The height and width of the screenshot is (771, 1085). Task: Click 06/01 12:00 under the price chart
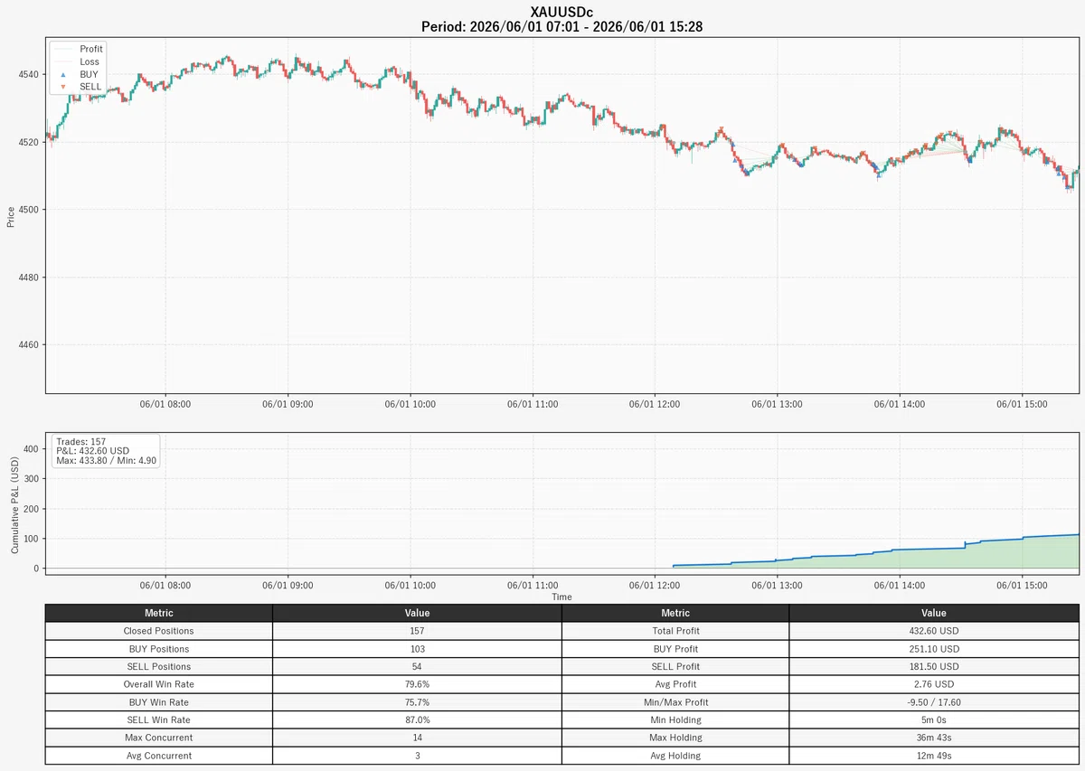655,405
